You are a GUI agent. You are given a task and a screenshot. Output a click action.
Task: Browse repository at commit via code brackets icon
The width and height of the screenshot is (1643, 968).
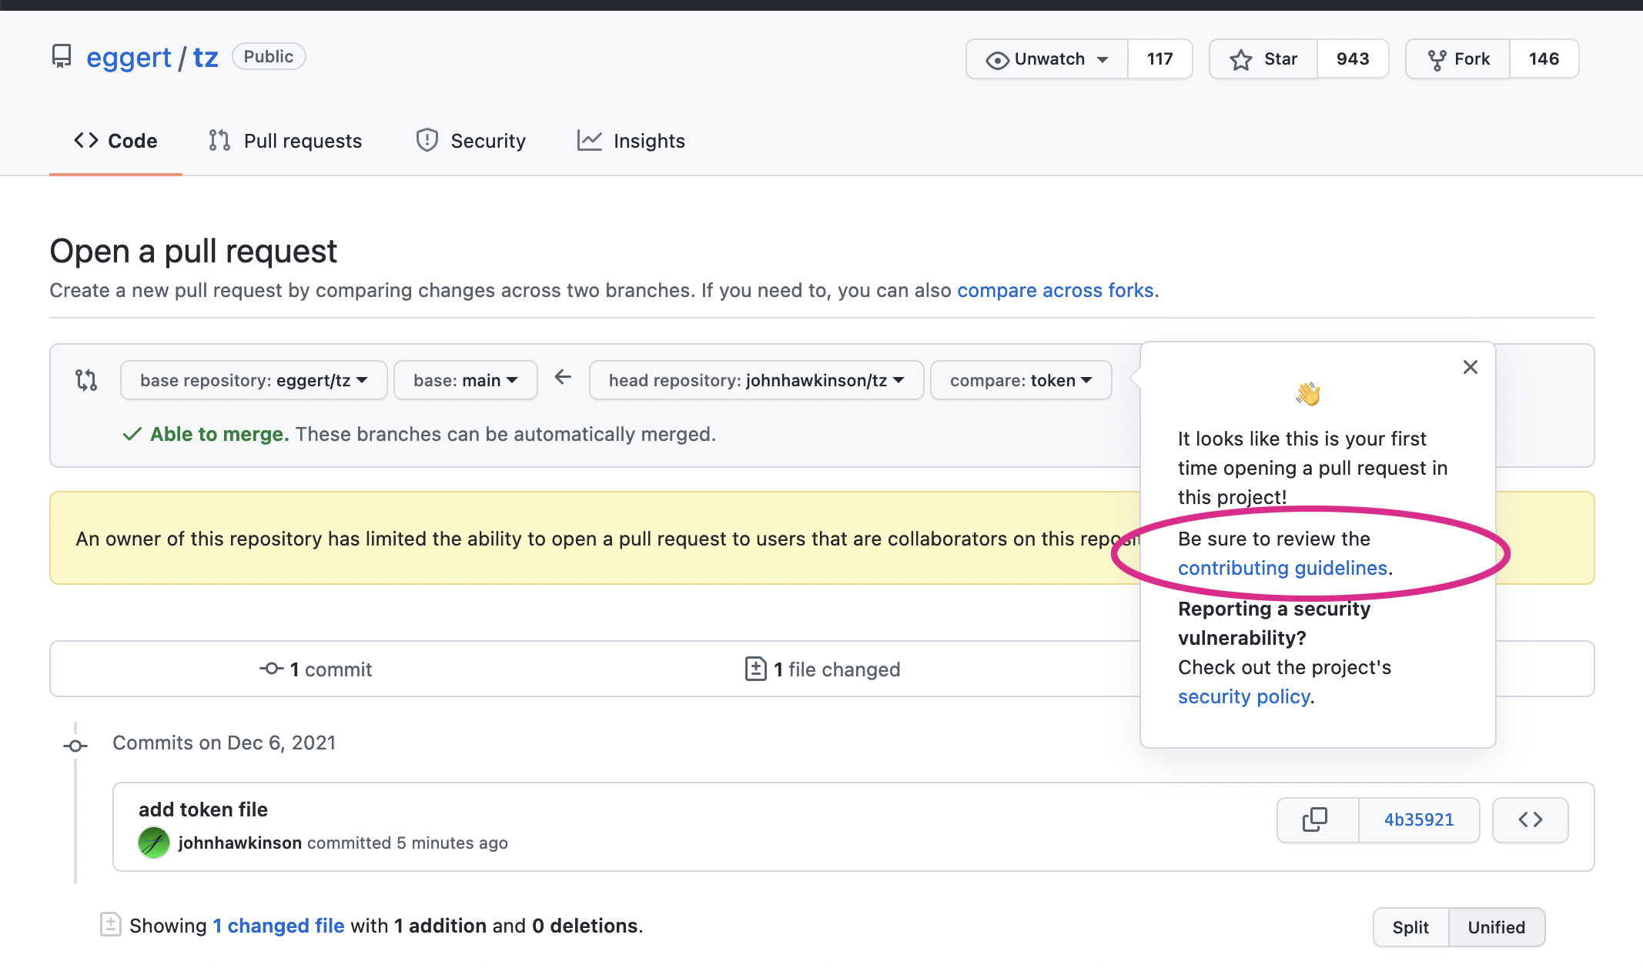1530,820
